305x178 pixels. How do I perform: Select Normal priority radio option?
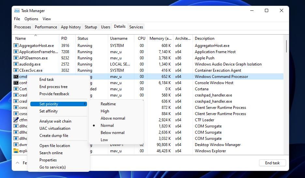coord(107,126)
